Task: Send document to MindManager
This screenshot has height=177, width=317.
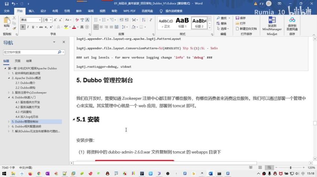Action: coord(272,23)
